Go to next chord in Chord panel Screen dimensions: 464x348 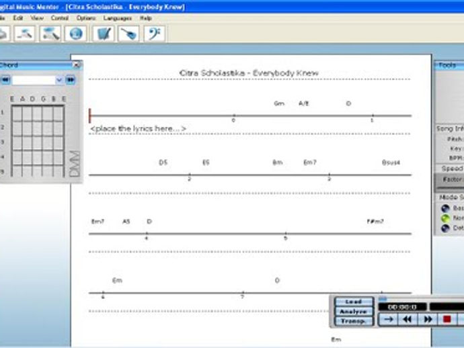tap(71, 80)
